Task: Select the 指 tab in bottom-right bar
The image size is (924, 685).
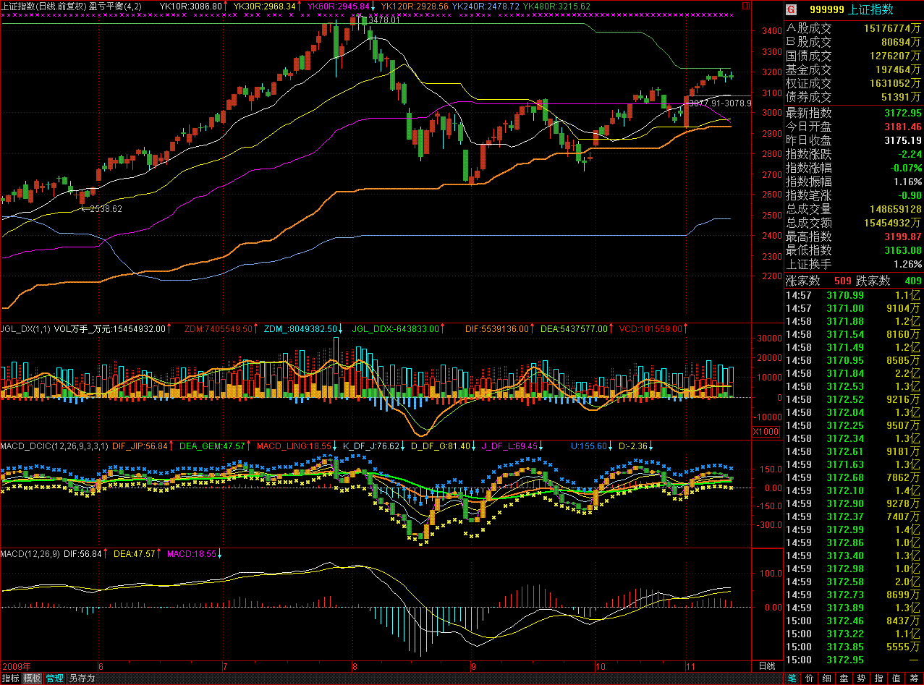Action: coord(878,678)
